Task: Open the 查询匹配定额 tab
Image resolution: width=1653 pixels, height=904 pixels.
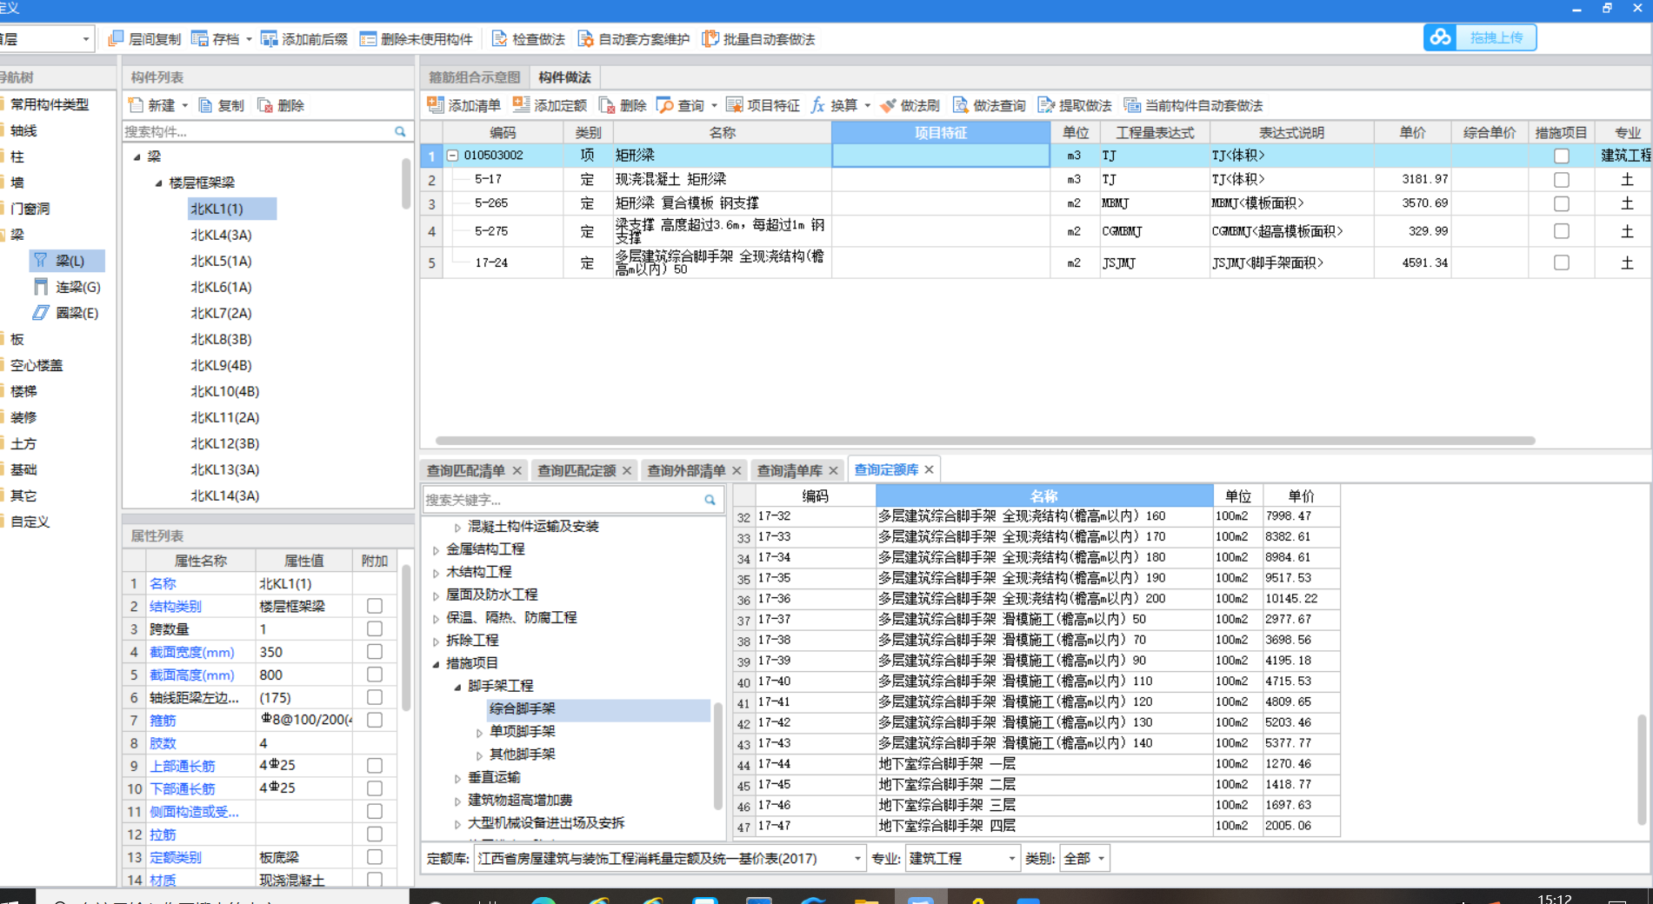Action: point(576,470)
